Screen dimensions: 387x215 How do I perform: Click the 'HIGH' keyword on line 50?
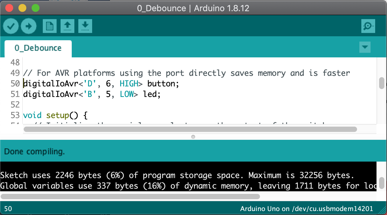(x=129, y=84)
